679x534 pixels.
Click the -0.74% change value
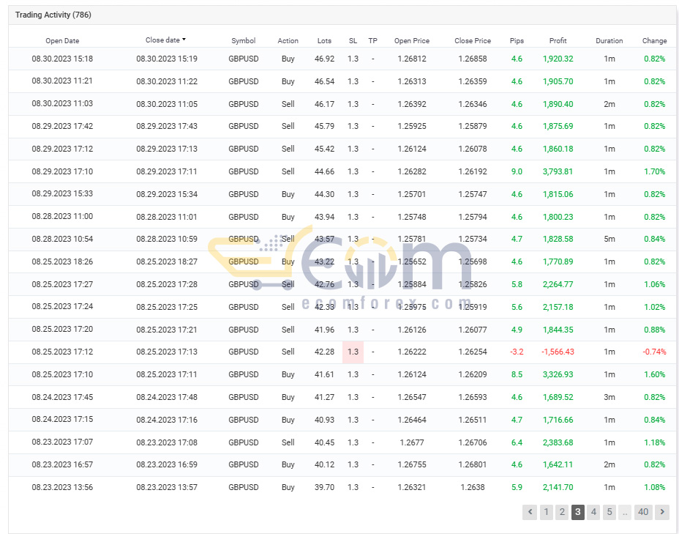click(654, 352)
